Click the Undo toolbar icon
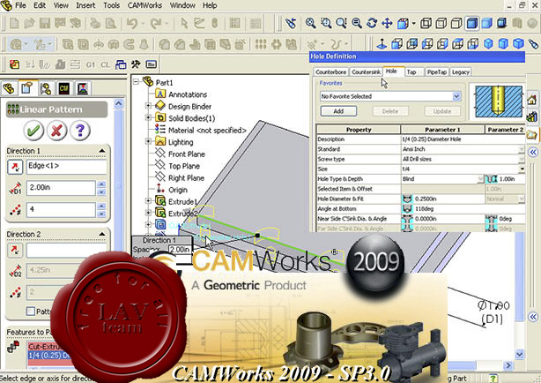541x383 pixels. tap(132, 24)
